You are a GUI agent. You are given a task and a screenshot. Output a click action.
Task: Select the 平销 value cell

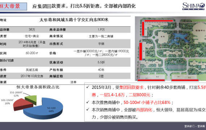pyautogui.click(x=101, y=44)
